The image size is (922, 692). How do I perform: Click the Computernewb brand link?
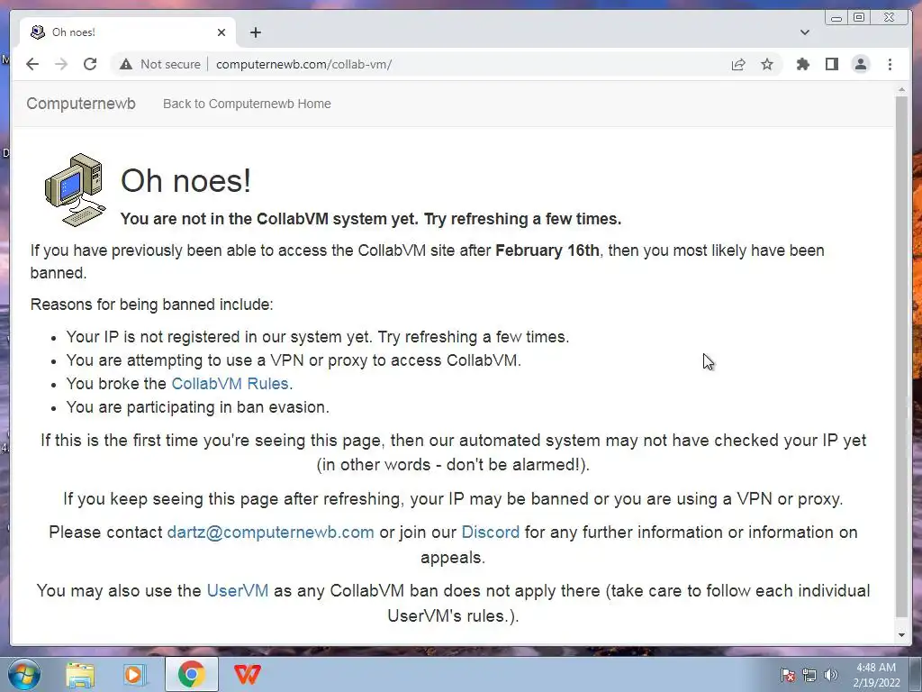[81, 104]
